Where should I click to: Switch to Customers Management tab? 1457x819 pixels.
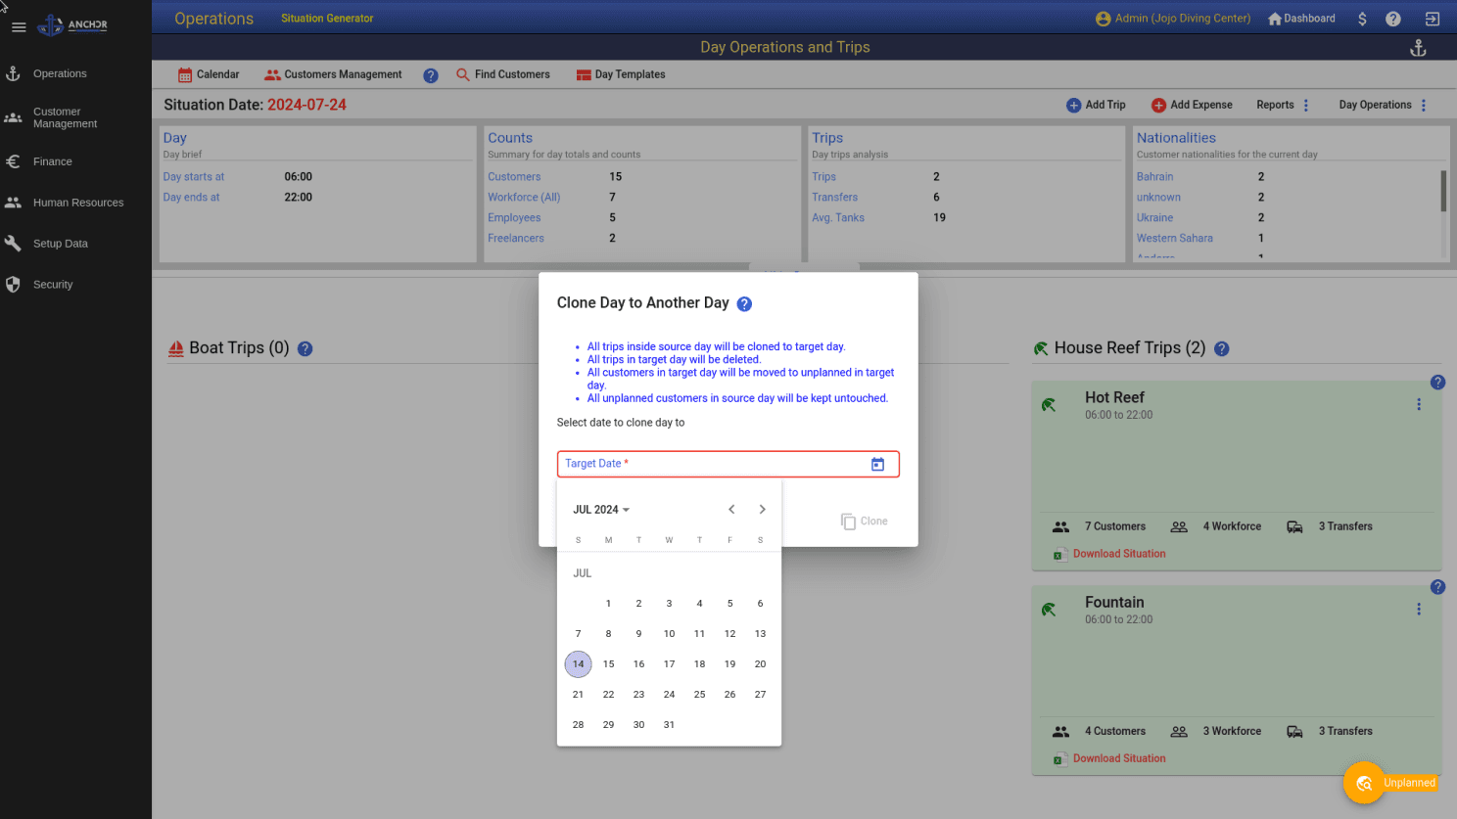333,74
